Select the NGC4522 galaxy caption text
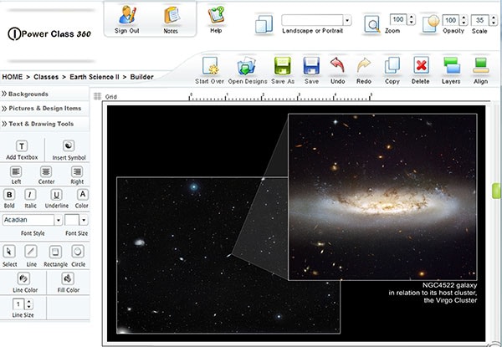The width and height of the screenshot is (502, 347). pos(433,293)
